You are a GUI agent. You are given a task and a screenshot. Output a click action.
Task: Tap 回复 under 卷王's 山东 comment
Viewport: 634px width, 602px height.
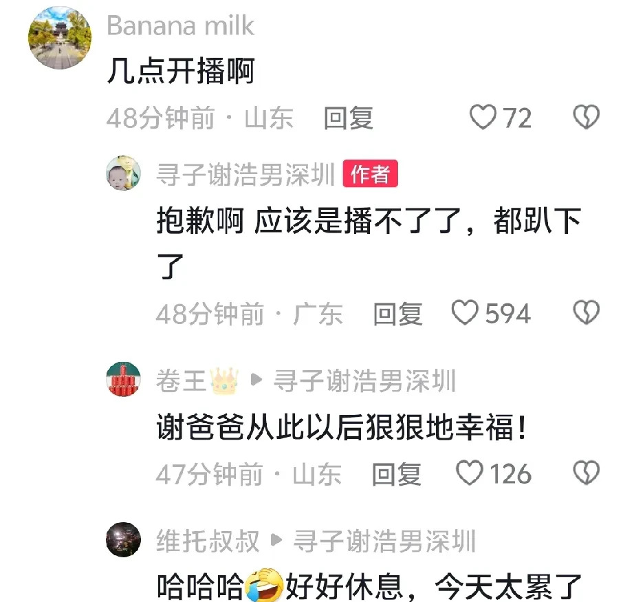(x=396, y=474)
